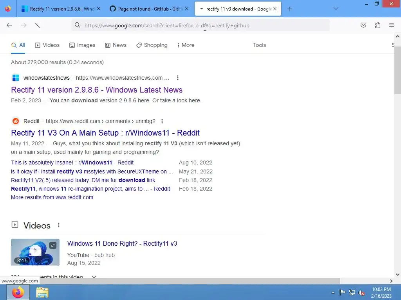
Task: Open File Explorer from the taskbar
Action: tap(42, 292)
